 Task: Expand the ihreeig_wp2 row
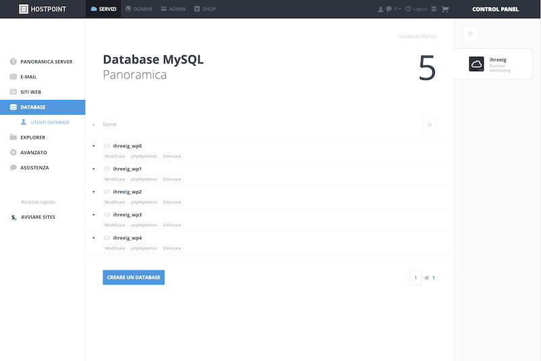[93, 192]
